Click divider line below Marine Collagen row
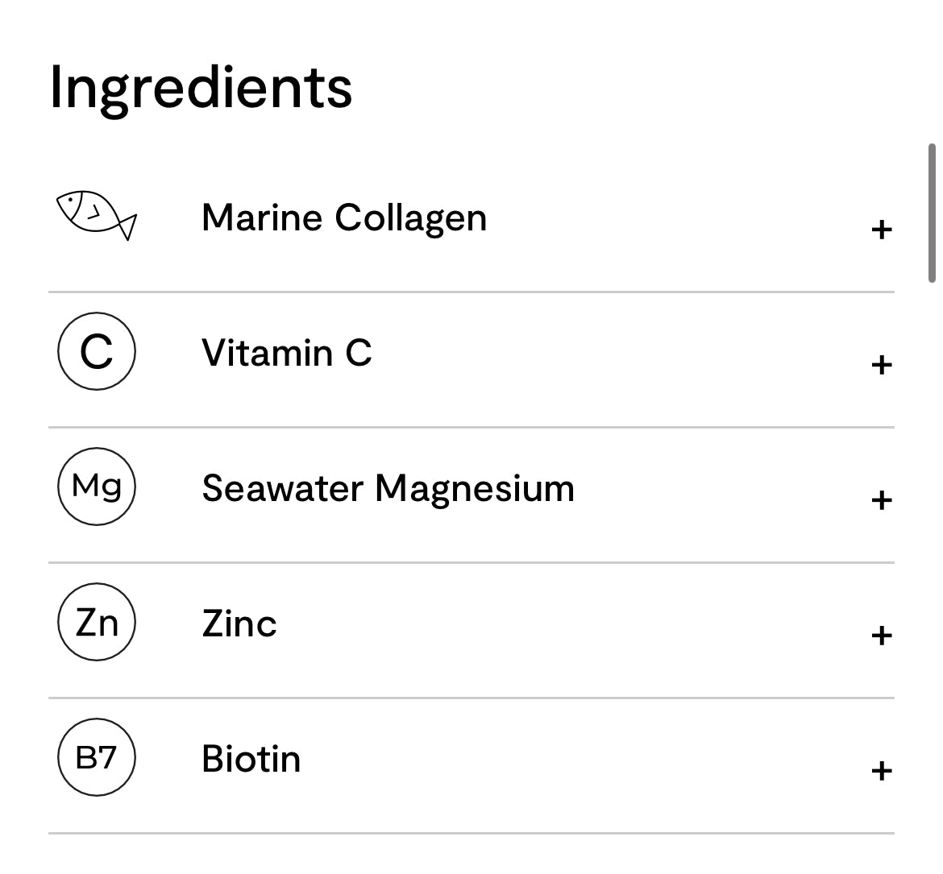 click(471, 292)
